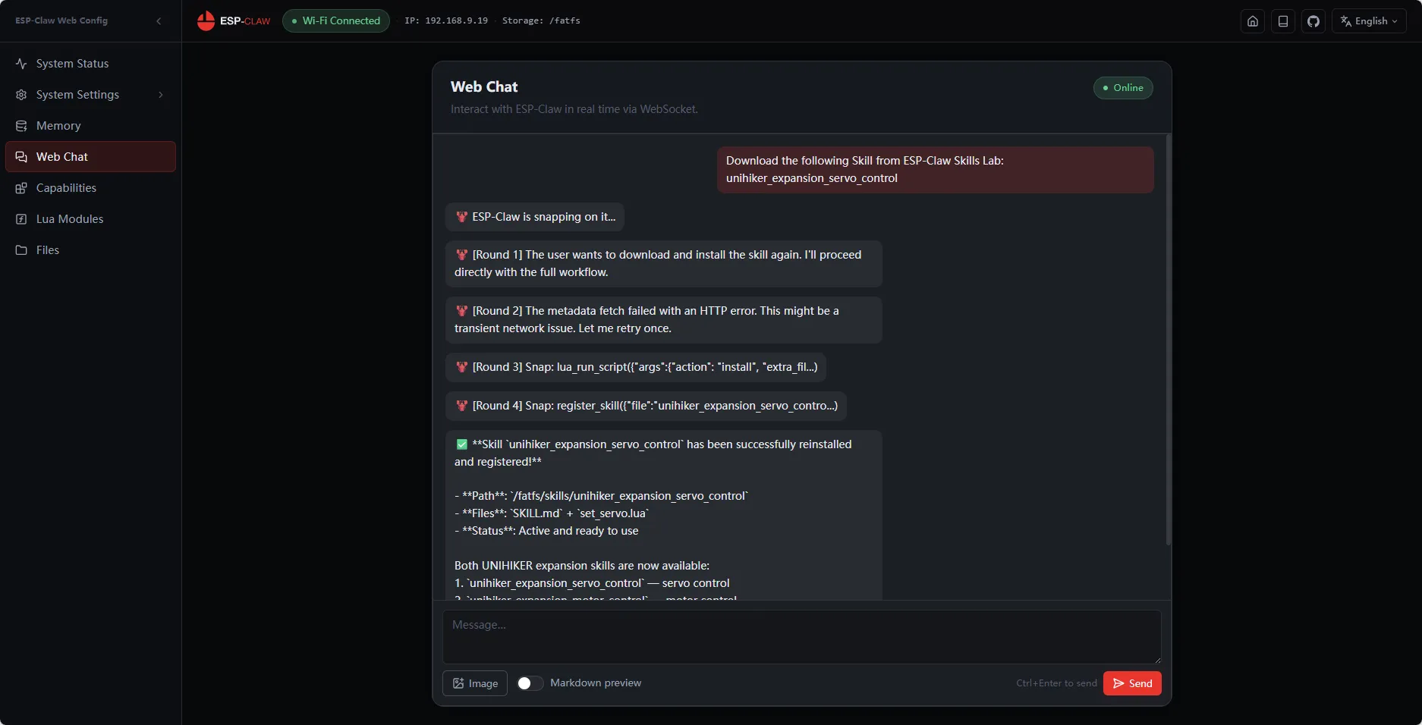Image resolution: width=1422 pixels, height=725 pixels.
Task: Open the System Settings menu item
Action: [x=90, y=95]
